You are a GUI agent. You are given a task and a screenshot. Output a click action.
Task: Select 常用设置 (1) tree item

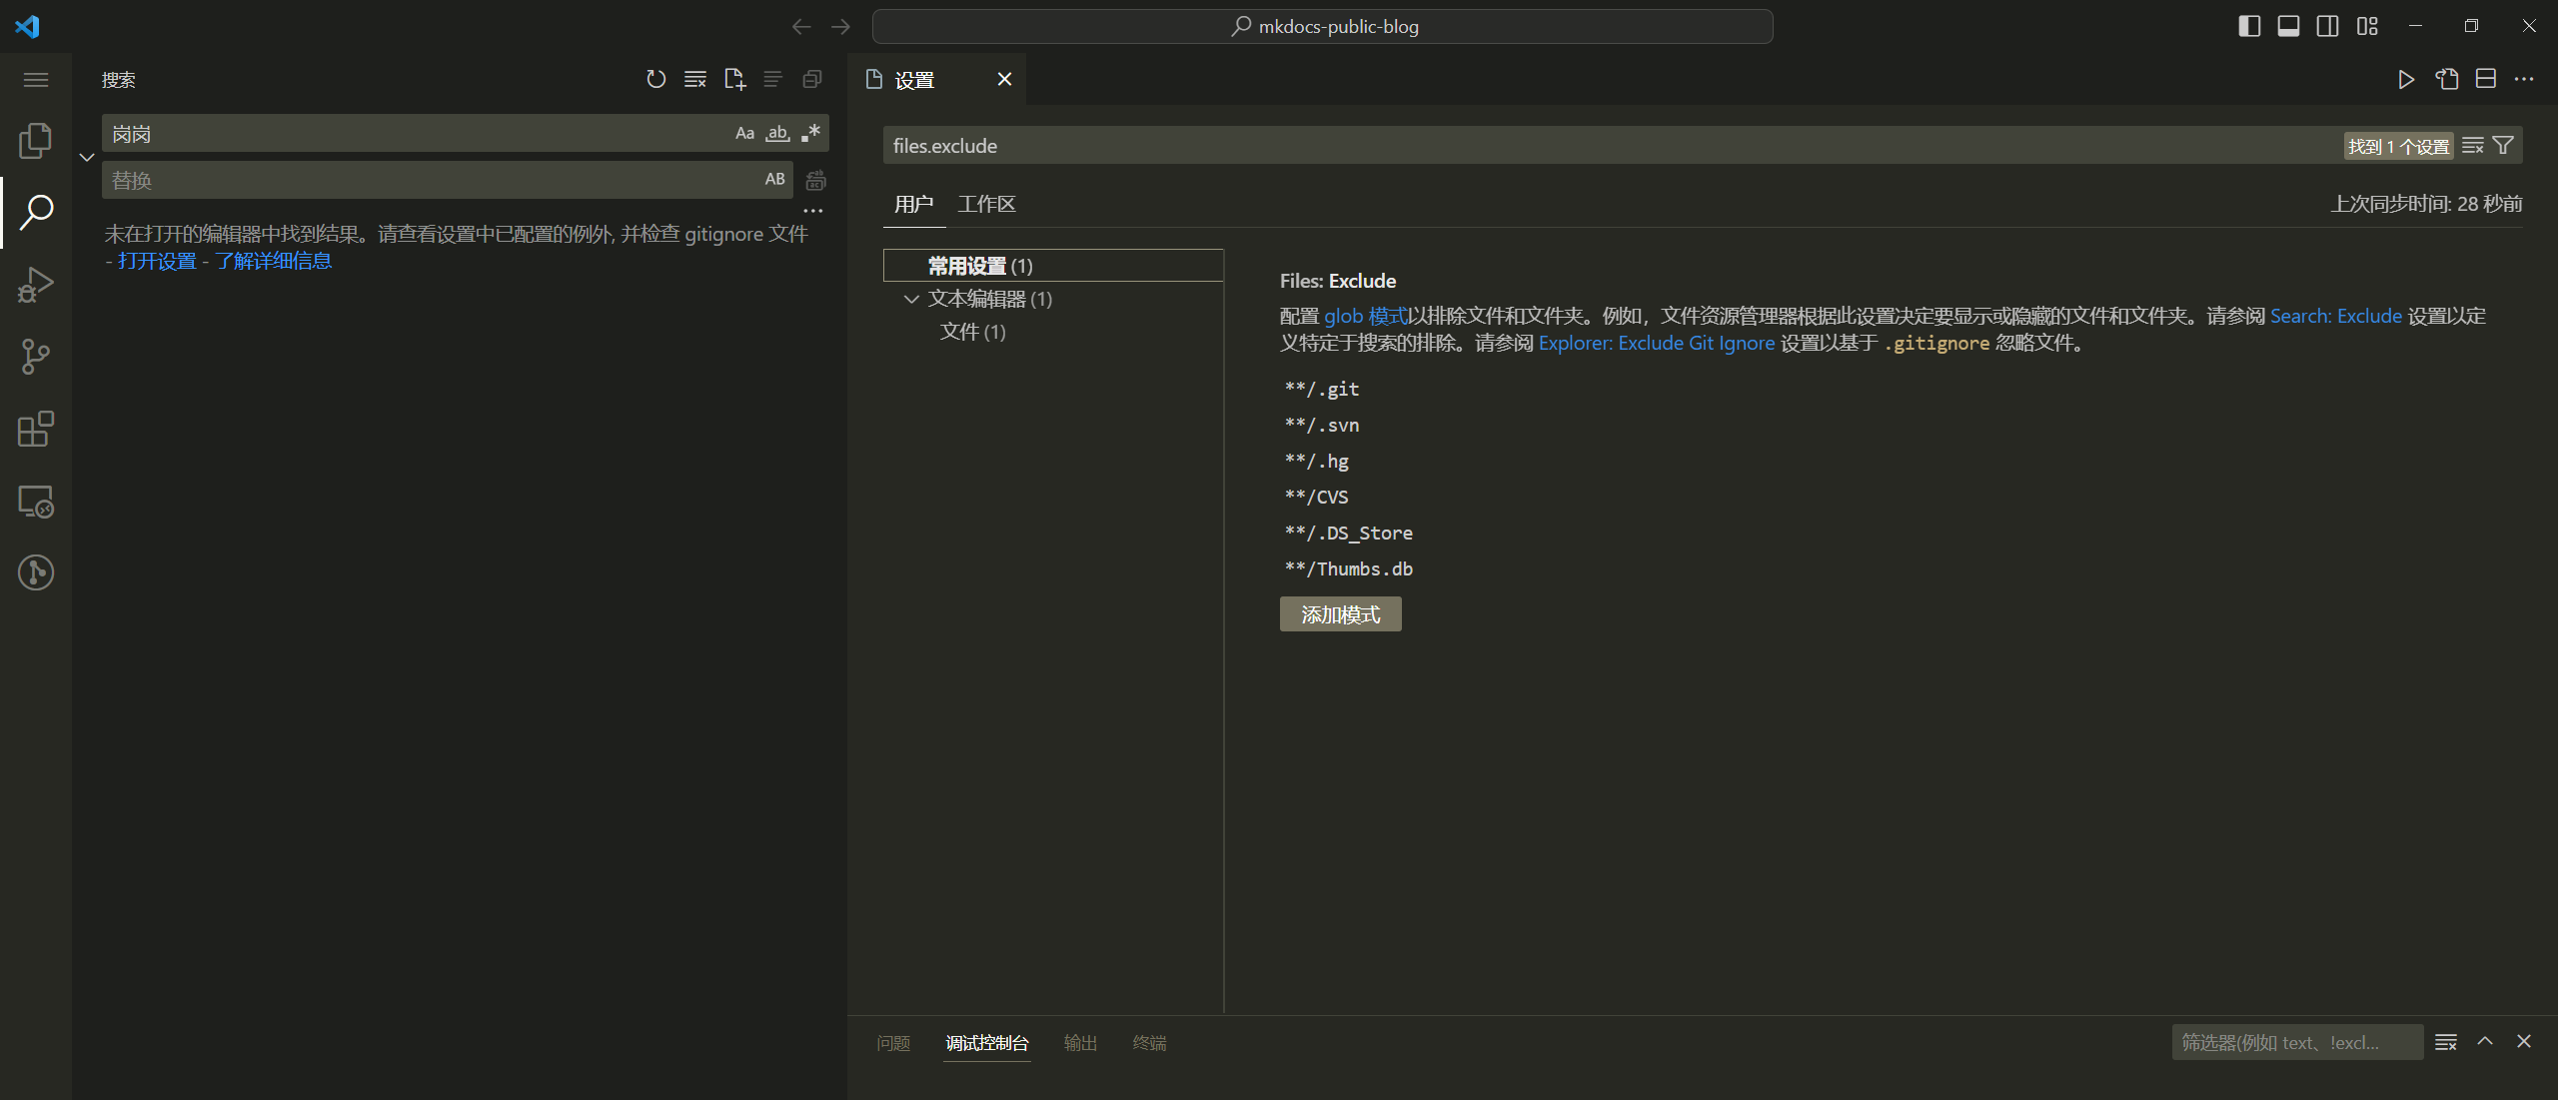click(x=1053, y=266)
